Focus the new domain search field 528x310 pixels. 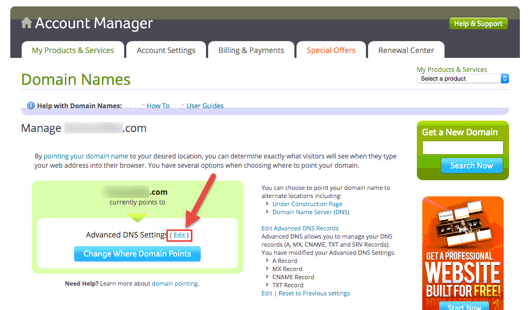[x=462, y=148]
